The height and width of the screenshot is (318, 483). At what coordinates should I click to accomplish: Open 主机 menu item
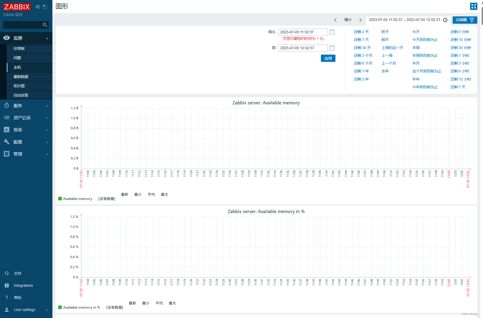(30, 67)
